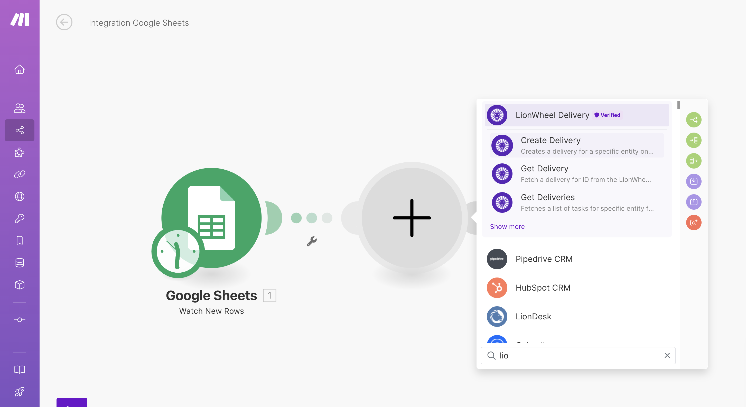
Task: Open the Home dashboard icon
Action: 20,70
